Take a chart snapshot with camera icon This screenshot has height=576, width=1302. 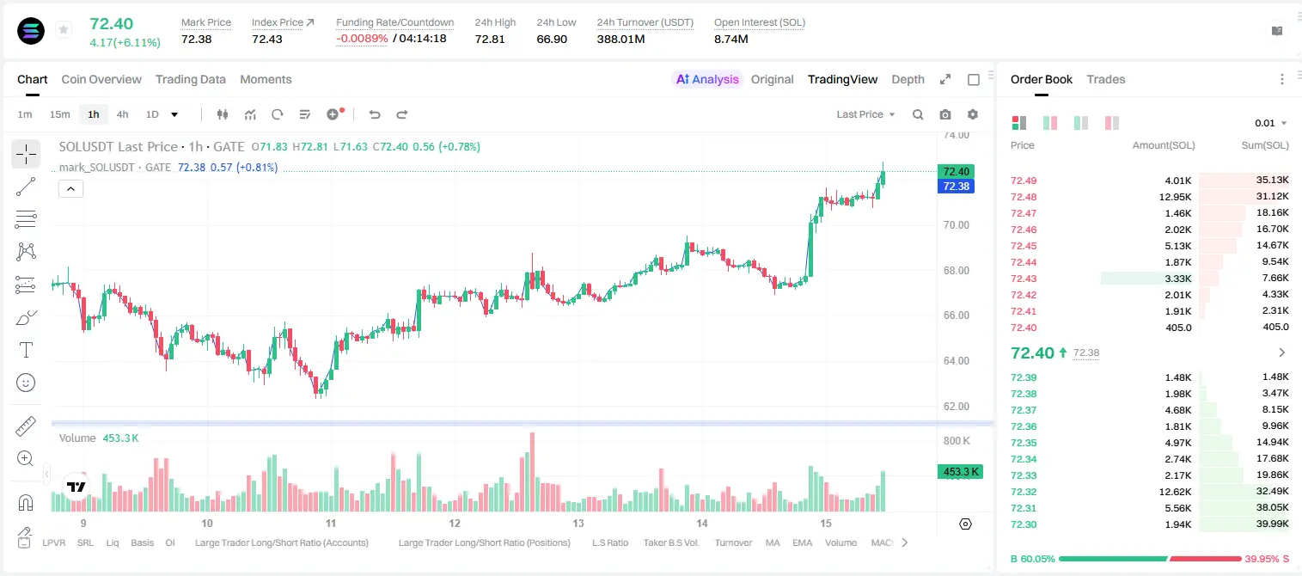(945, 114)
